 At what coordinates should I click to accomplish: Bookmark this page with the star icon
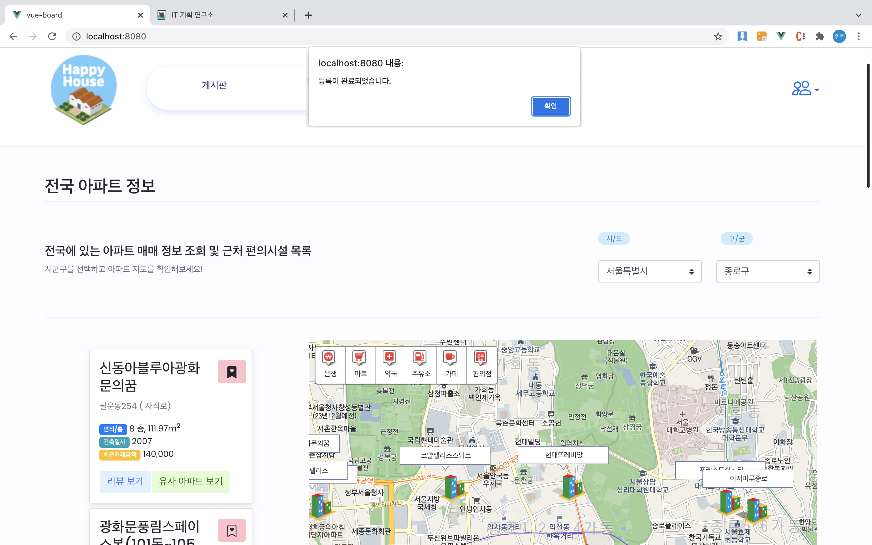[718, 36]
